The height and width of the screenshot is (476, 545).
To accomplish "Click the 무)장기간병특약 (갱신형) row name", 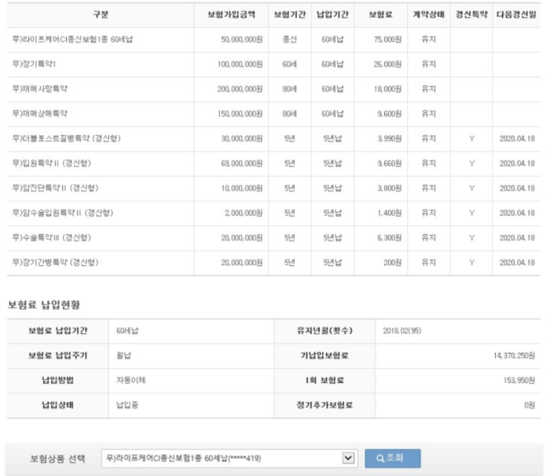I will (55, 263).
